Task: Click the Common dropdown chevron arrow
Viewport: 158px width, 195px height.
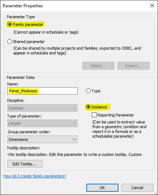Action: pyautogui.click(x=74, y=108)
